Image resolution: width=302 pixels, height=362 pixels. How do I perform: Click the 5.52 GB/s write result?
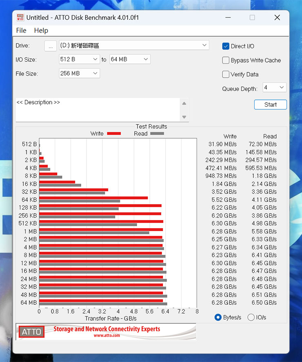point(224,200)
